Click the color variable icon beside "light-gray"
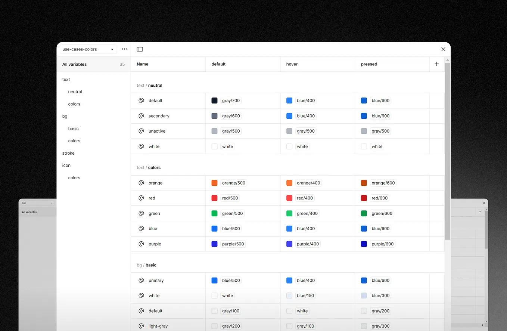This screenshot has height=331, width=507. [x=141, y=326]
